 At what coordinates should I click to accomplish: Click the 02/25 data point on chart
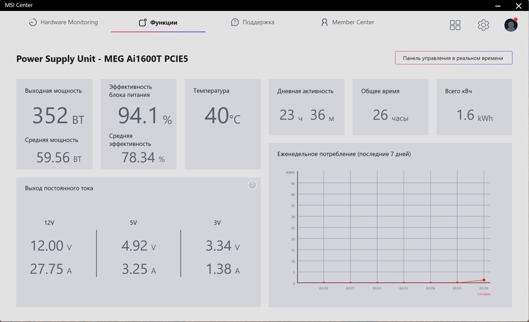457,283
